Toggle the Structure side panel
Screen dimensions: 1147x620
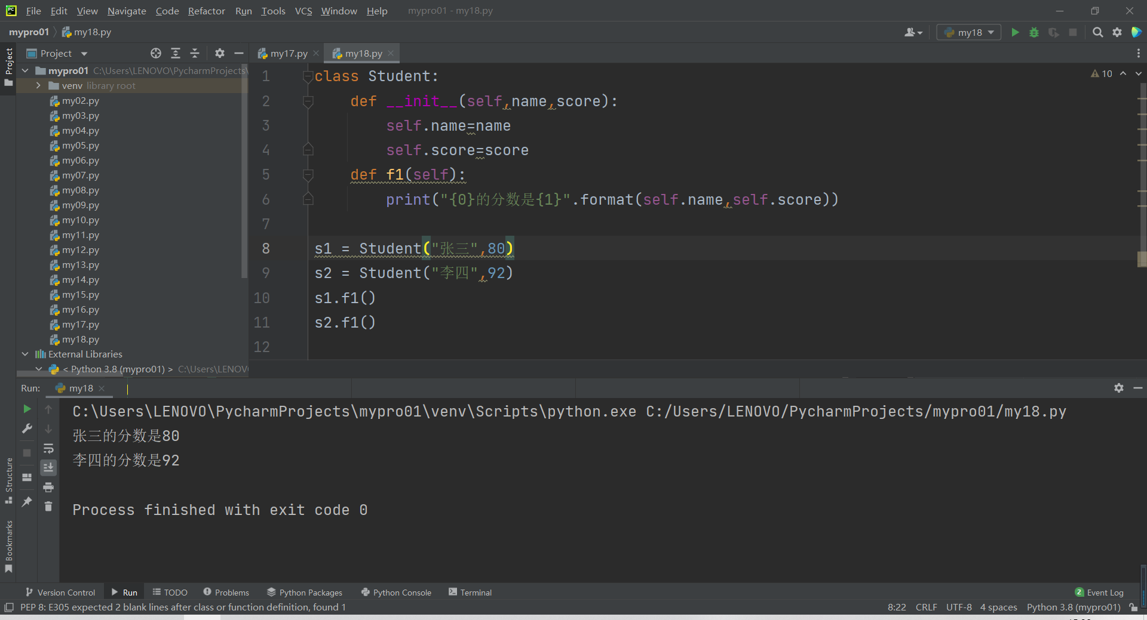point(8,480)
